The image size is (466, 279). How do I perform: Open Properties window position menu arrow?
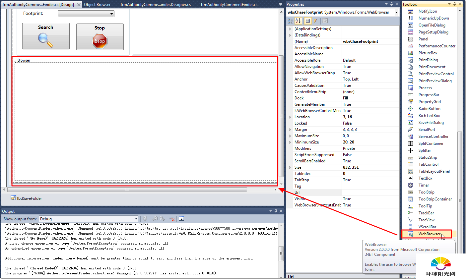pyautogui.click(x=386, y=4)
